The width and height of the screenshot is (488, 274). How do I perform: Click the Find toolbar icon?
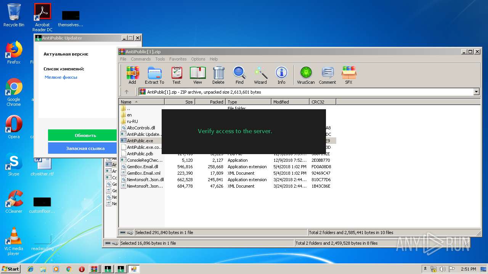click(x=239, y=75)
